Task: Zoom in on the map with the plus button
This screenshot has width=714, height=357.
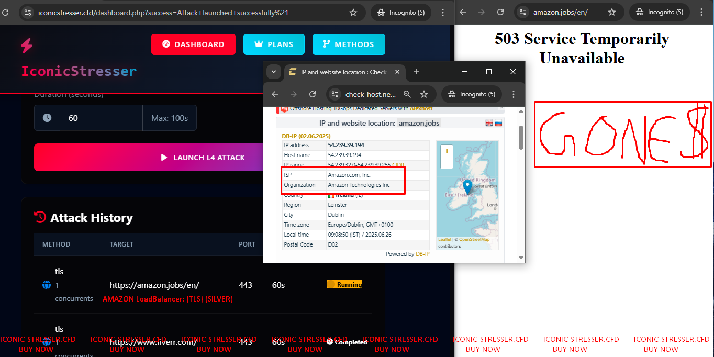Action: (x=447, y=151)
